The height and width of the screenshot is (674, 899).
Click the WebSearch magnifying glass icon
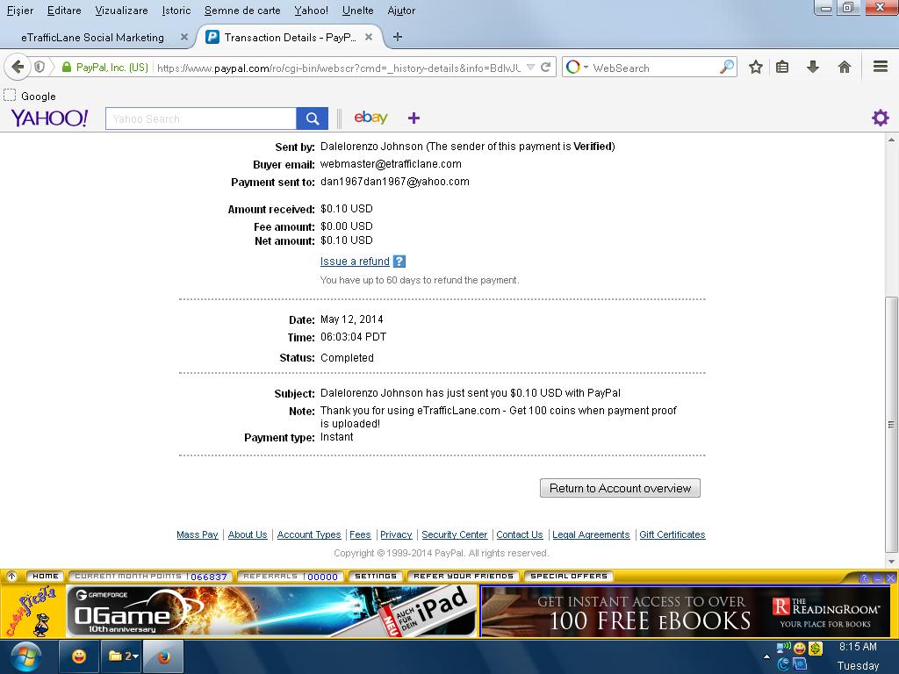pos(726,67)
